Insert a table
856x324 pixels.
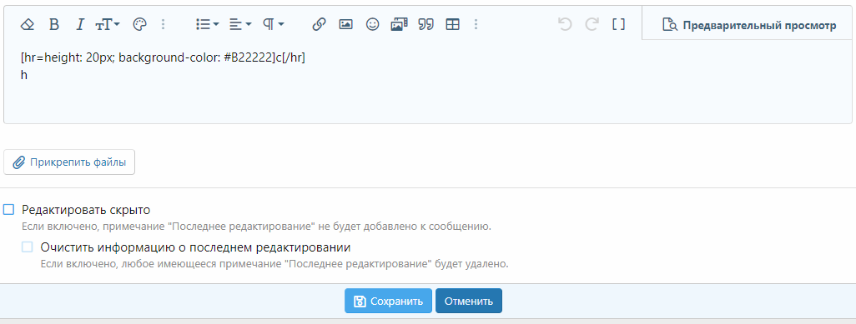point(452,24)
